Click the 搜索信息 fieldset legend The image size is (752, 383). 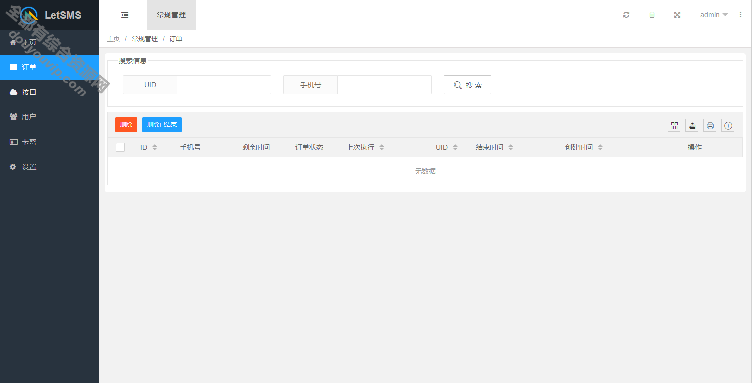click(x=133, y=61)
